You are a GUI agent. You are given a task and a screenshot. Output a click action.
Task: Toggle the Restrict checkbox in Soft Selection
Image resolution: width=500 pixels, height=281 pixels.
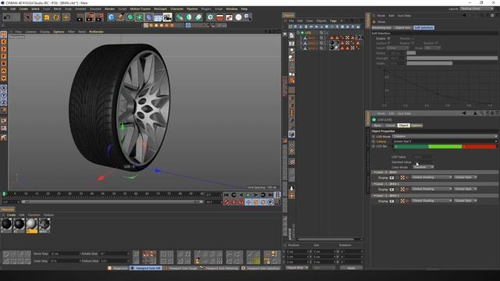click(x=436, y=43)
